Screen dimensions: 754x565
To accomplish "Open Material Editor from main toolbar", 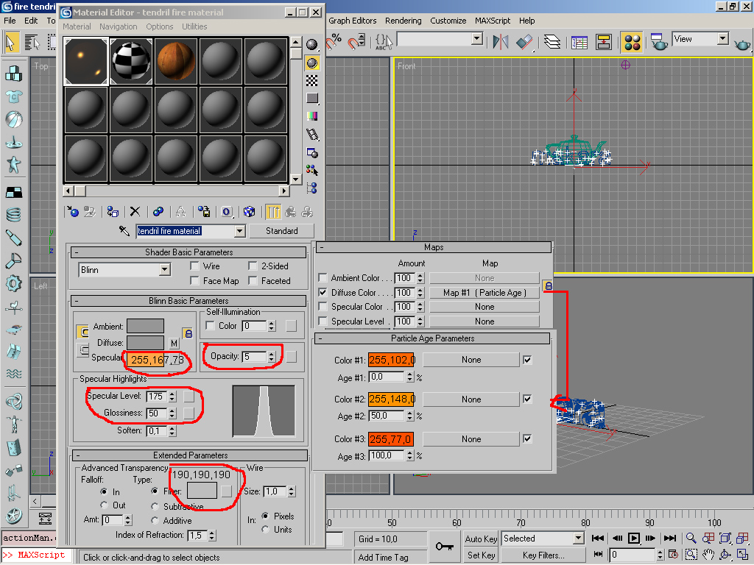I will click(631, 42).
